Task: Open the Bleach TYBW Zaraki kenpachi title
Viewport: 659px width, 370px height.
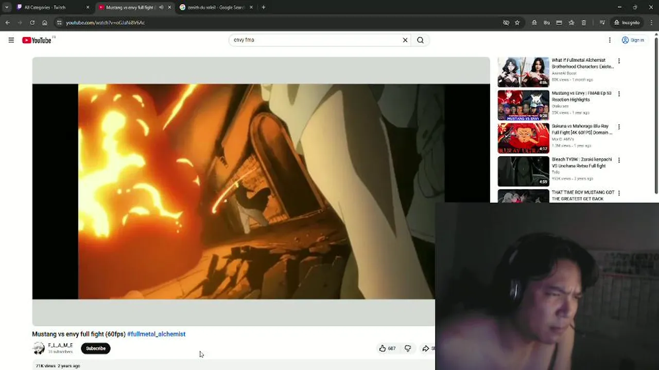Action: tap(582, 163)
